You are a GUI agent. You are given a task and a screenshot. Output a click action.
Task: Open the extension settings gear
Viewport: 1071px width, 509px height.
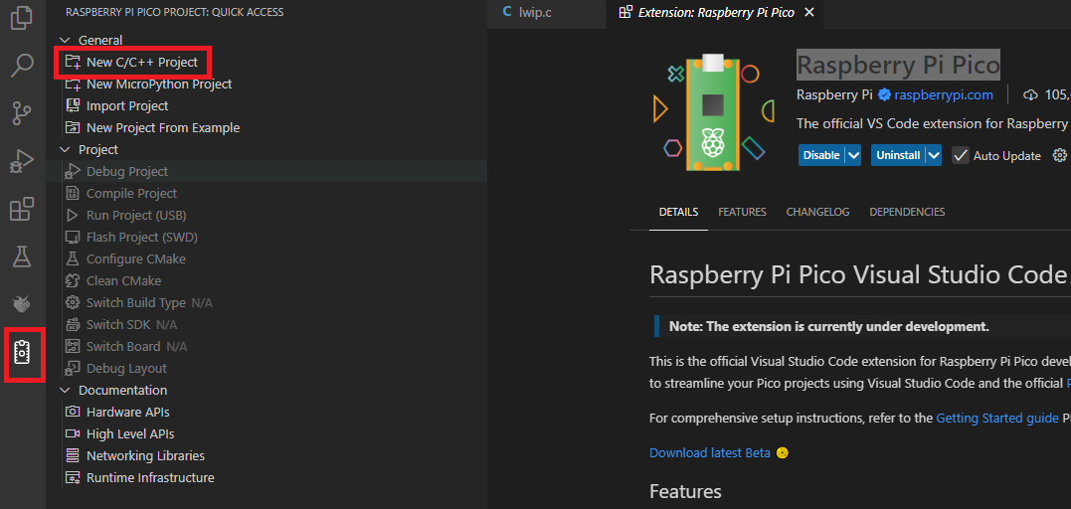coord(1060,155)
